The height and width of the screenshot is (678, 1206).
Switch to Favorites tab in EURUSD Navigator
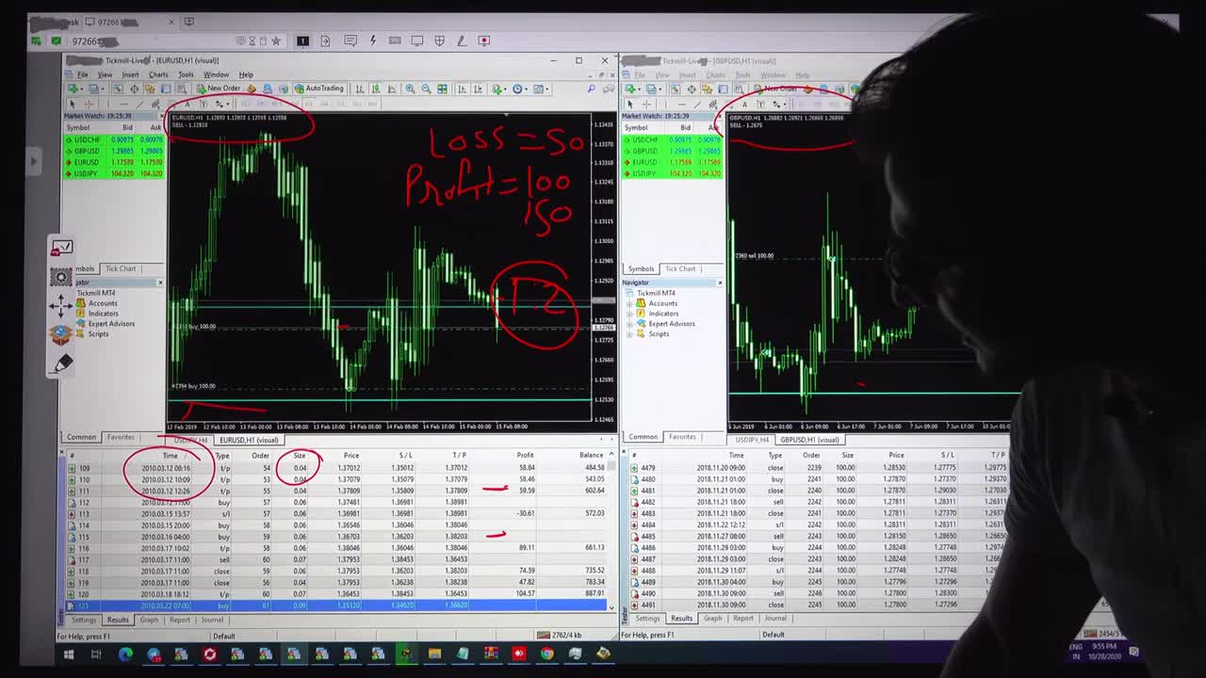[x=121, y=437]
